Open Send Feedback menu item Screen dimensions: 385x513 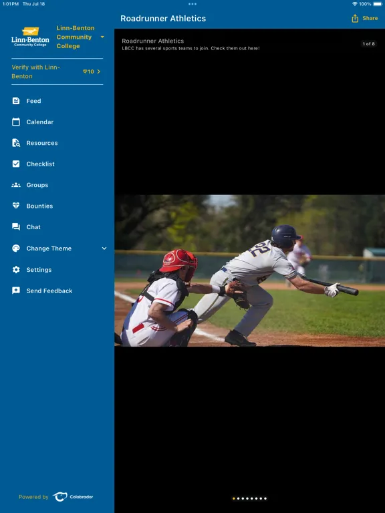[x=49, y=291]
